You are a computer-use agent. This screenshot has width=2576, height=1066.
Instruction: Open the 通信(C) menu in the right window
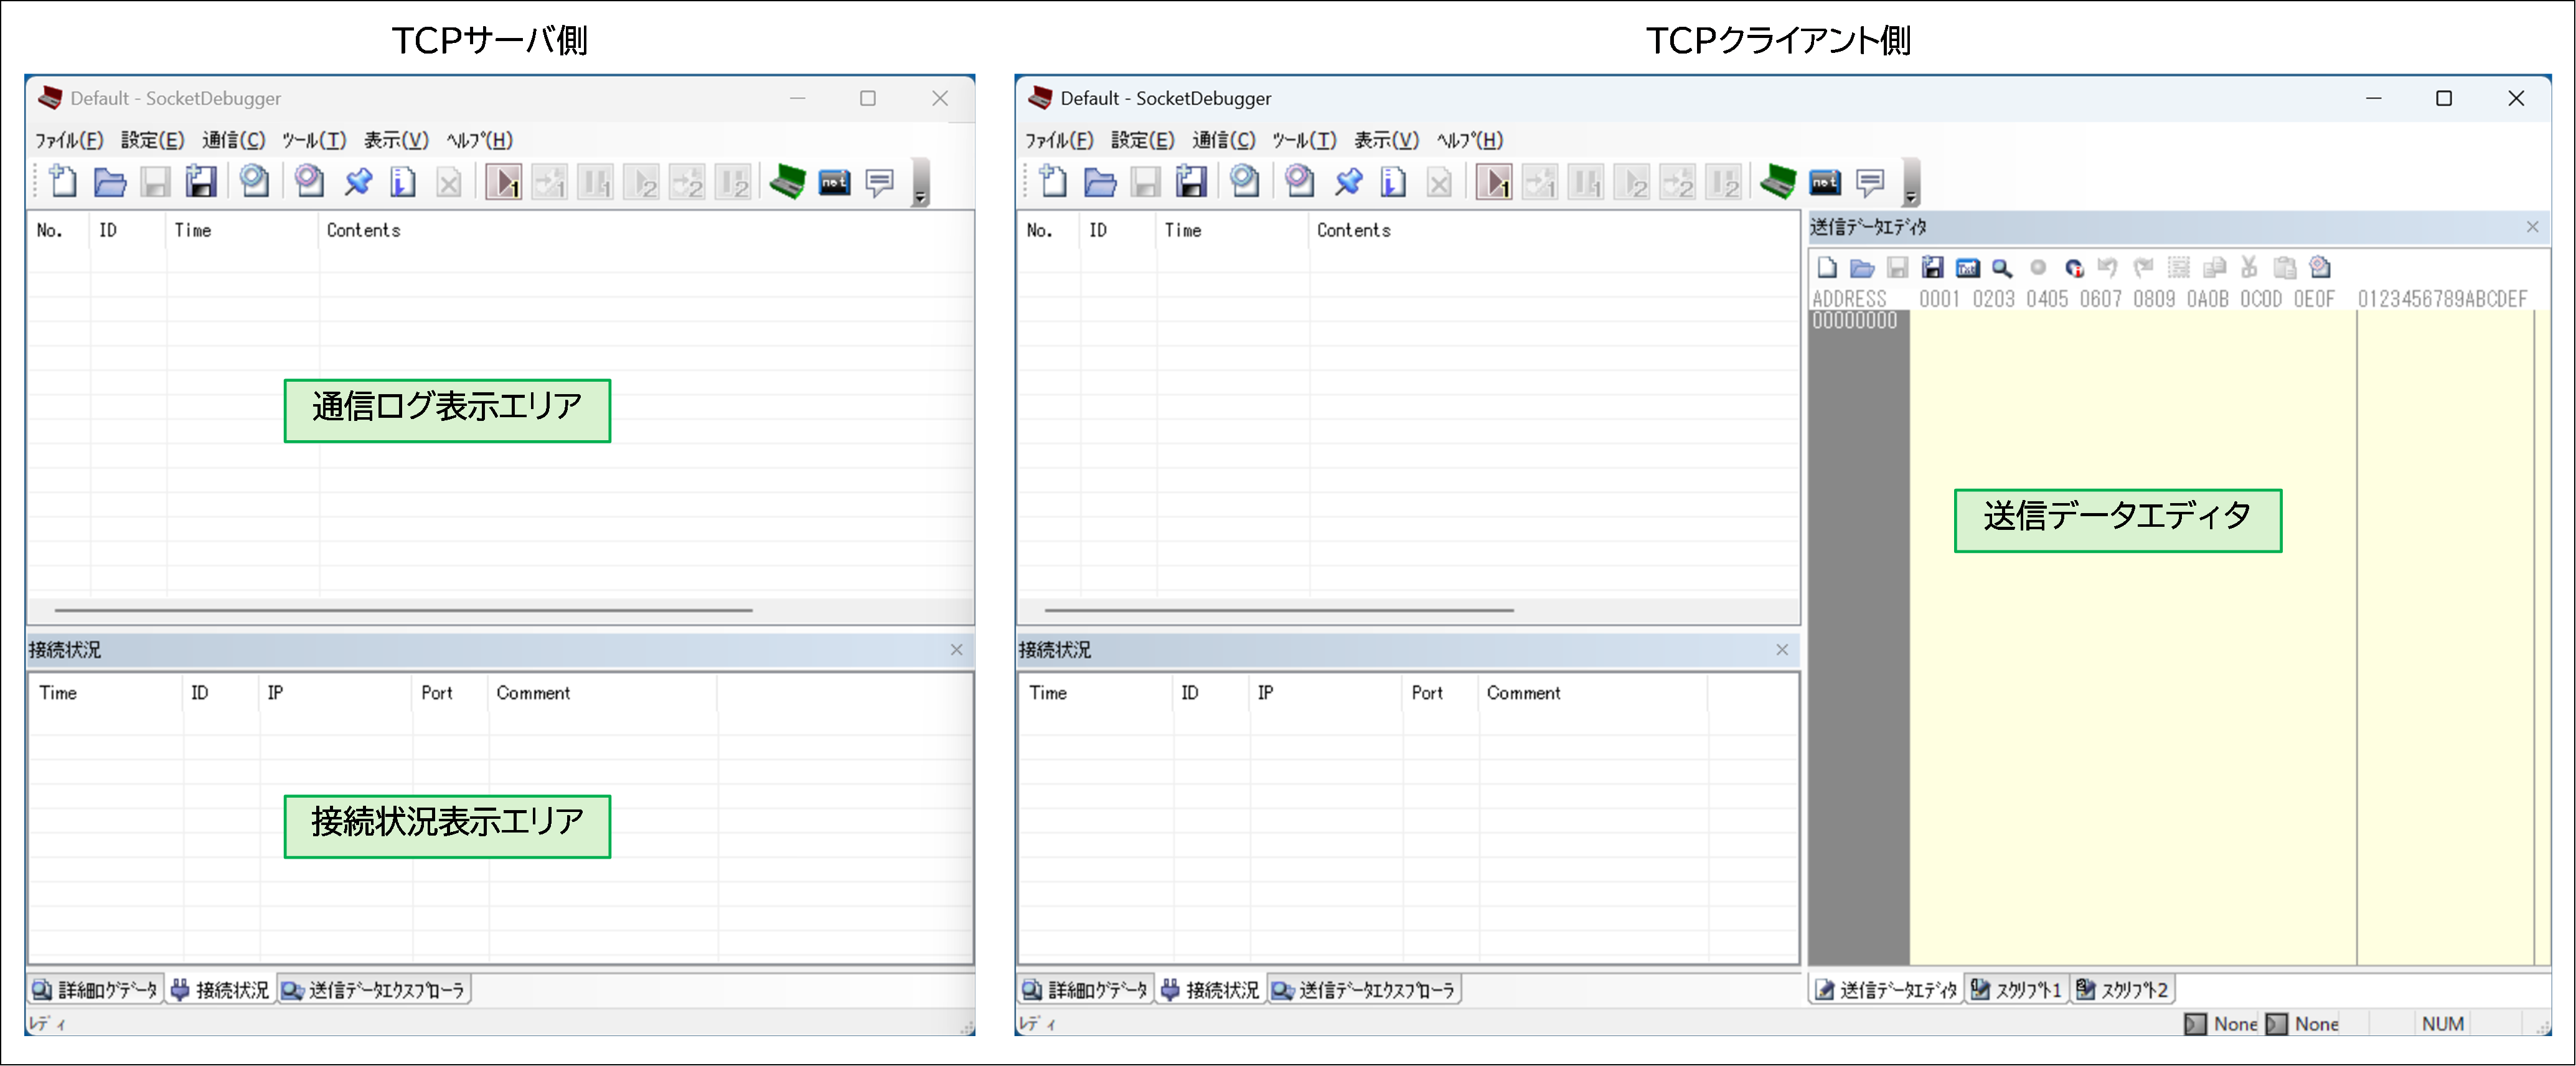coord(1223,140)
